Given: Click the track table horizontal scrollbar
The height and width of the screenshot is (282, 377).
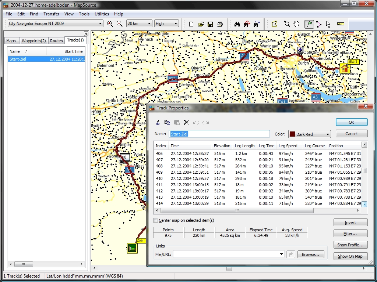Looking at the screenshot, I should [x=237, y=210].
